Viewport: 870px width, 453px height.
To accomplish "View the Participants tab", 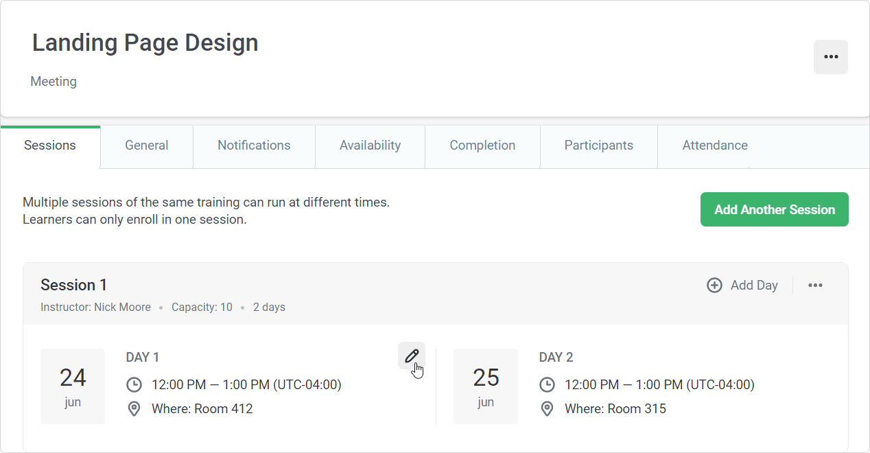I will pos(599,146).
